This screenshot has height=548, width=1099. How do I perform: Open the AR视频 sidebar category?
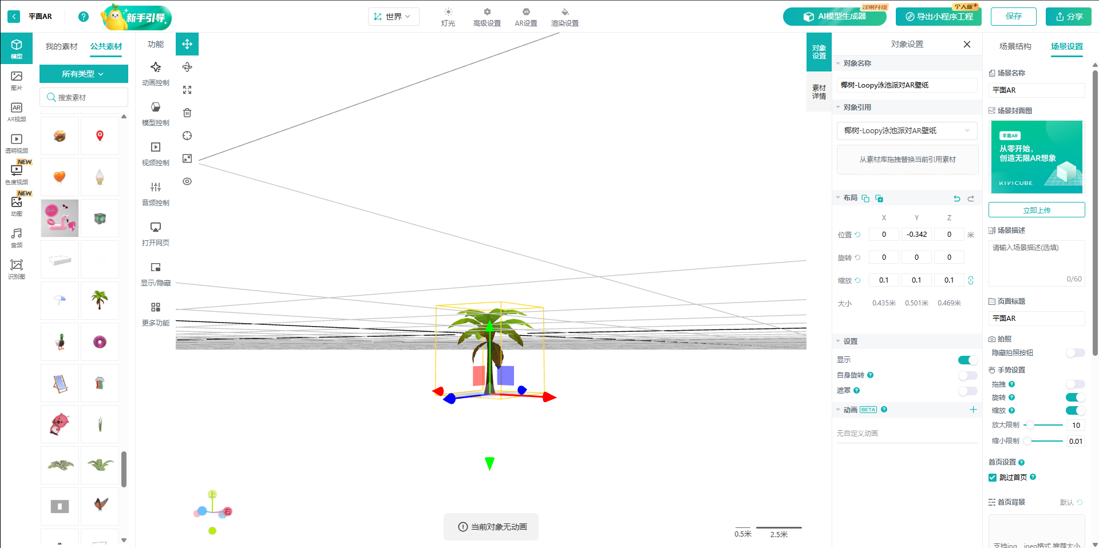17,112
